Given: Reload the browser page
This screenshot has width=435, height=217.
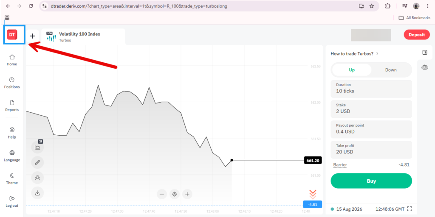Looking at the screenshot, I should click(31, 6).
